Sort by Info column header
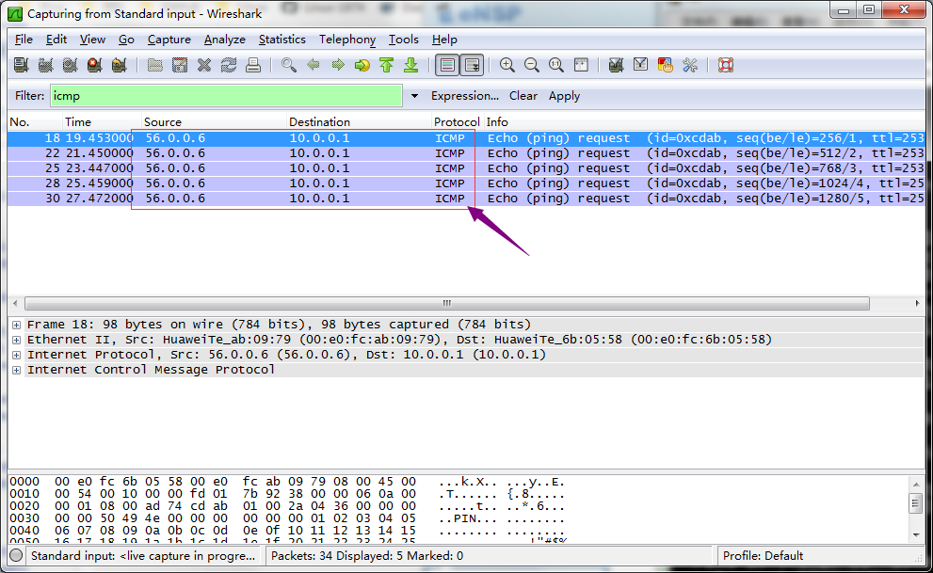The width and height of the screenshot is (933, 573). click(704, 122)
